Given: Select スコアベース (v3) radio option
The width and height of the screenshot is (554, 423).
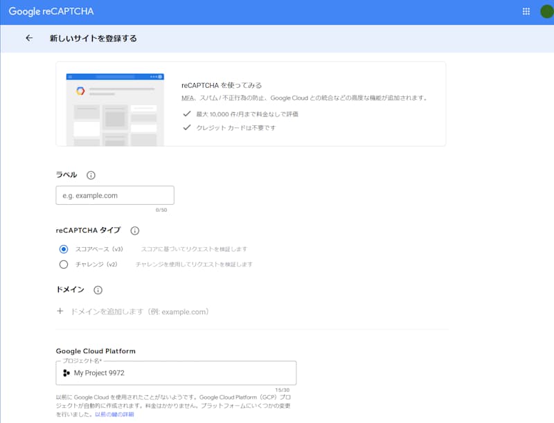Looking at the screenshot, I should point(64,249).
